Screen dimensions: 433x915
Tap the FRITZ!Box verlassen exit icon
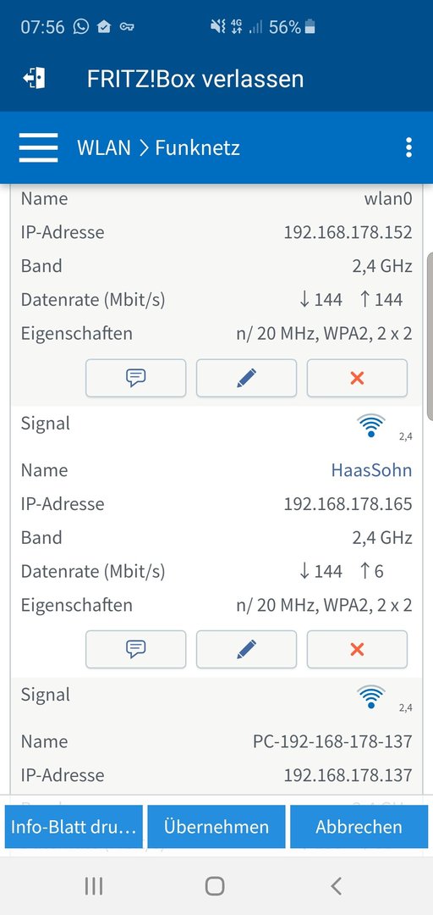point(34,78)
